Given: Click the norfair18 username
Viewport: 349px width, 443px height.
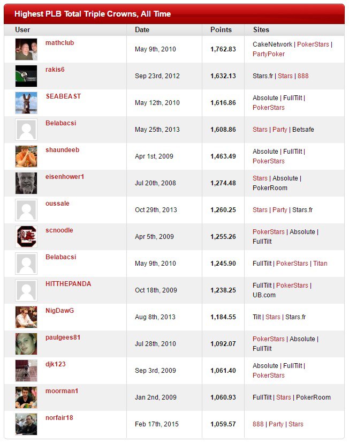Looking at the screenshot, I should [59, 418].
